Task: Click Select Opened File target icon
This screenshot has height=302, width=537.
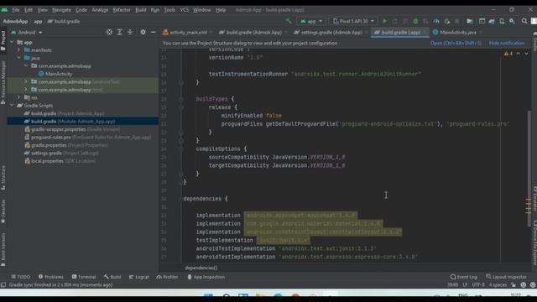Action: (109, 32)
